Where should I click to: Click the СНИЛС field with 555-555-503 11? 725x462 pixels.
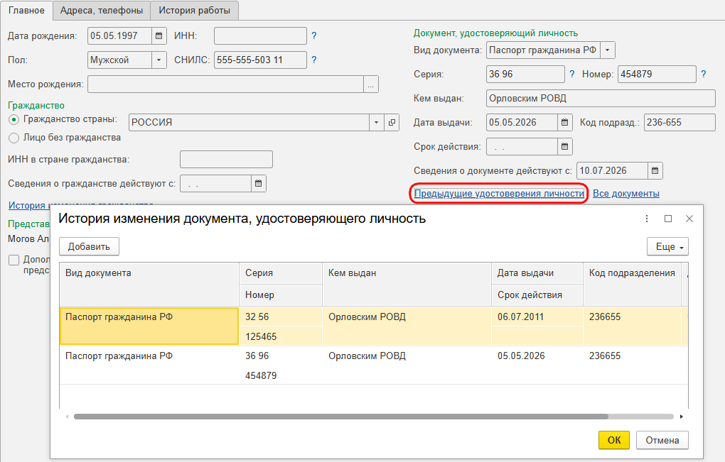pos(260,60)
